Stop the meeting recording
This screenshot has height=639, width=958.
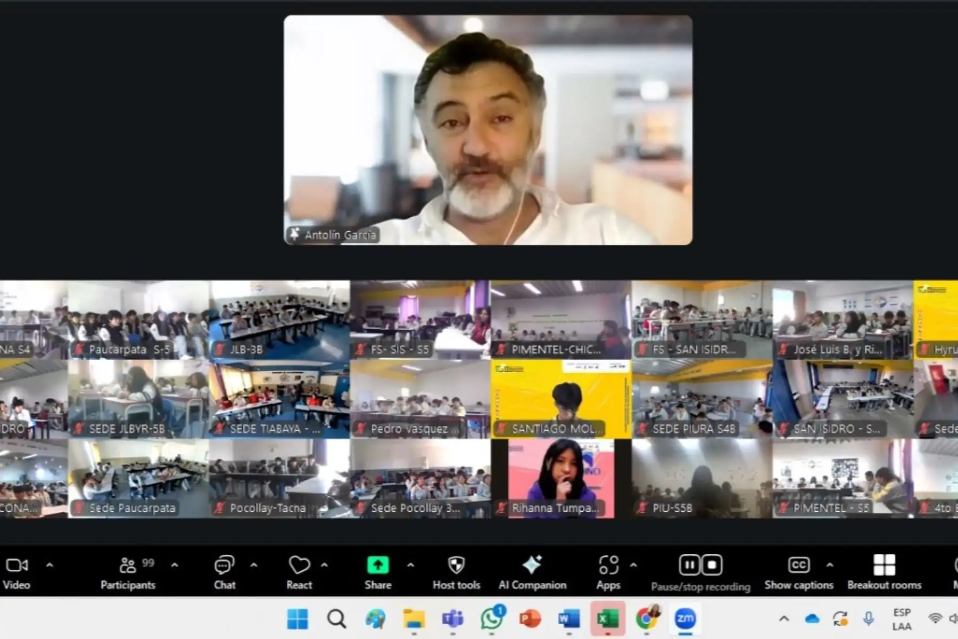click(x=712, y=565)
